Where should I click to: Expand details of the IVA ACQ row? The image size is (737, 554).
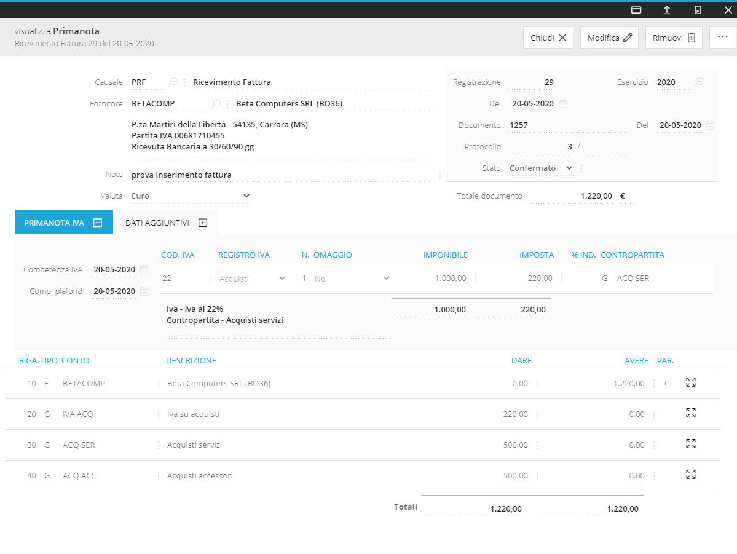click(x=690, y=413)
